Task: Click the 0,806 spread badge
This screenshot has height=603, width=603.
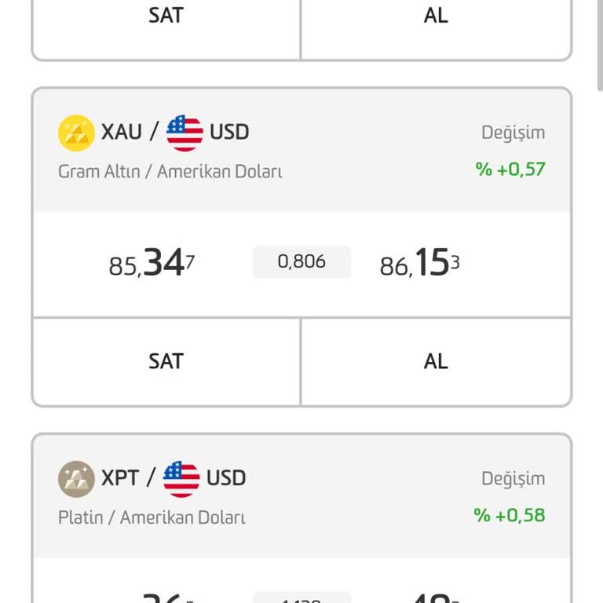Action: (301, 261)
